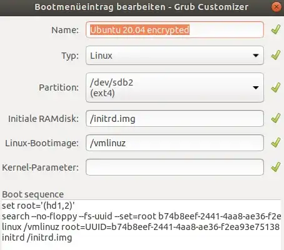Click the green checkmark beside Name field
The height and width of the screenshot is (250, 284).
click(276, 29)
